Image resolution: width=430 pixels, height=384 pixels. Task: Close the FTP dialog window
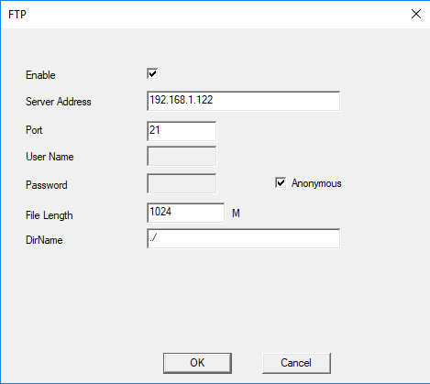[x=416, y=14]
